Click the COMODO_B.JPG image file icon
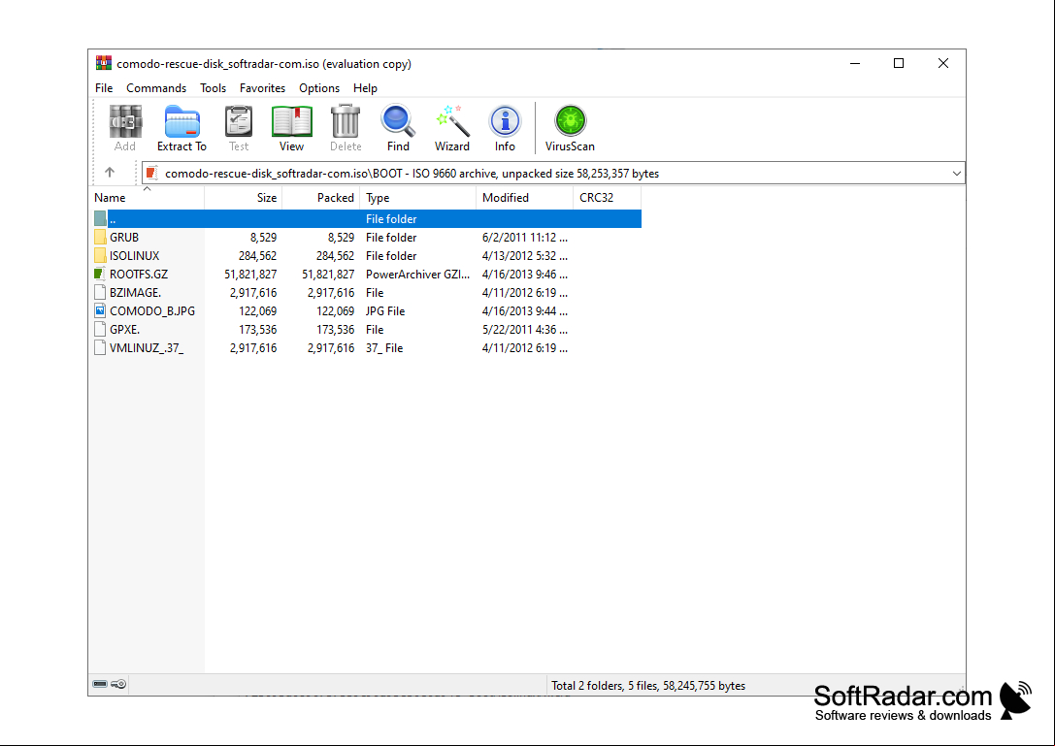Viewport: 1055px width, 746px height. (x=100, y=310)
